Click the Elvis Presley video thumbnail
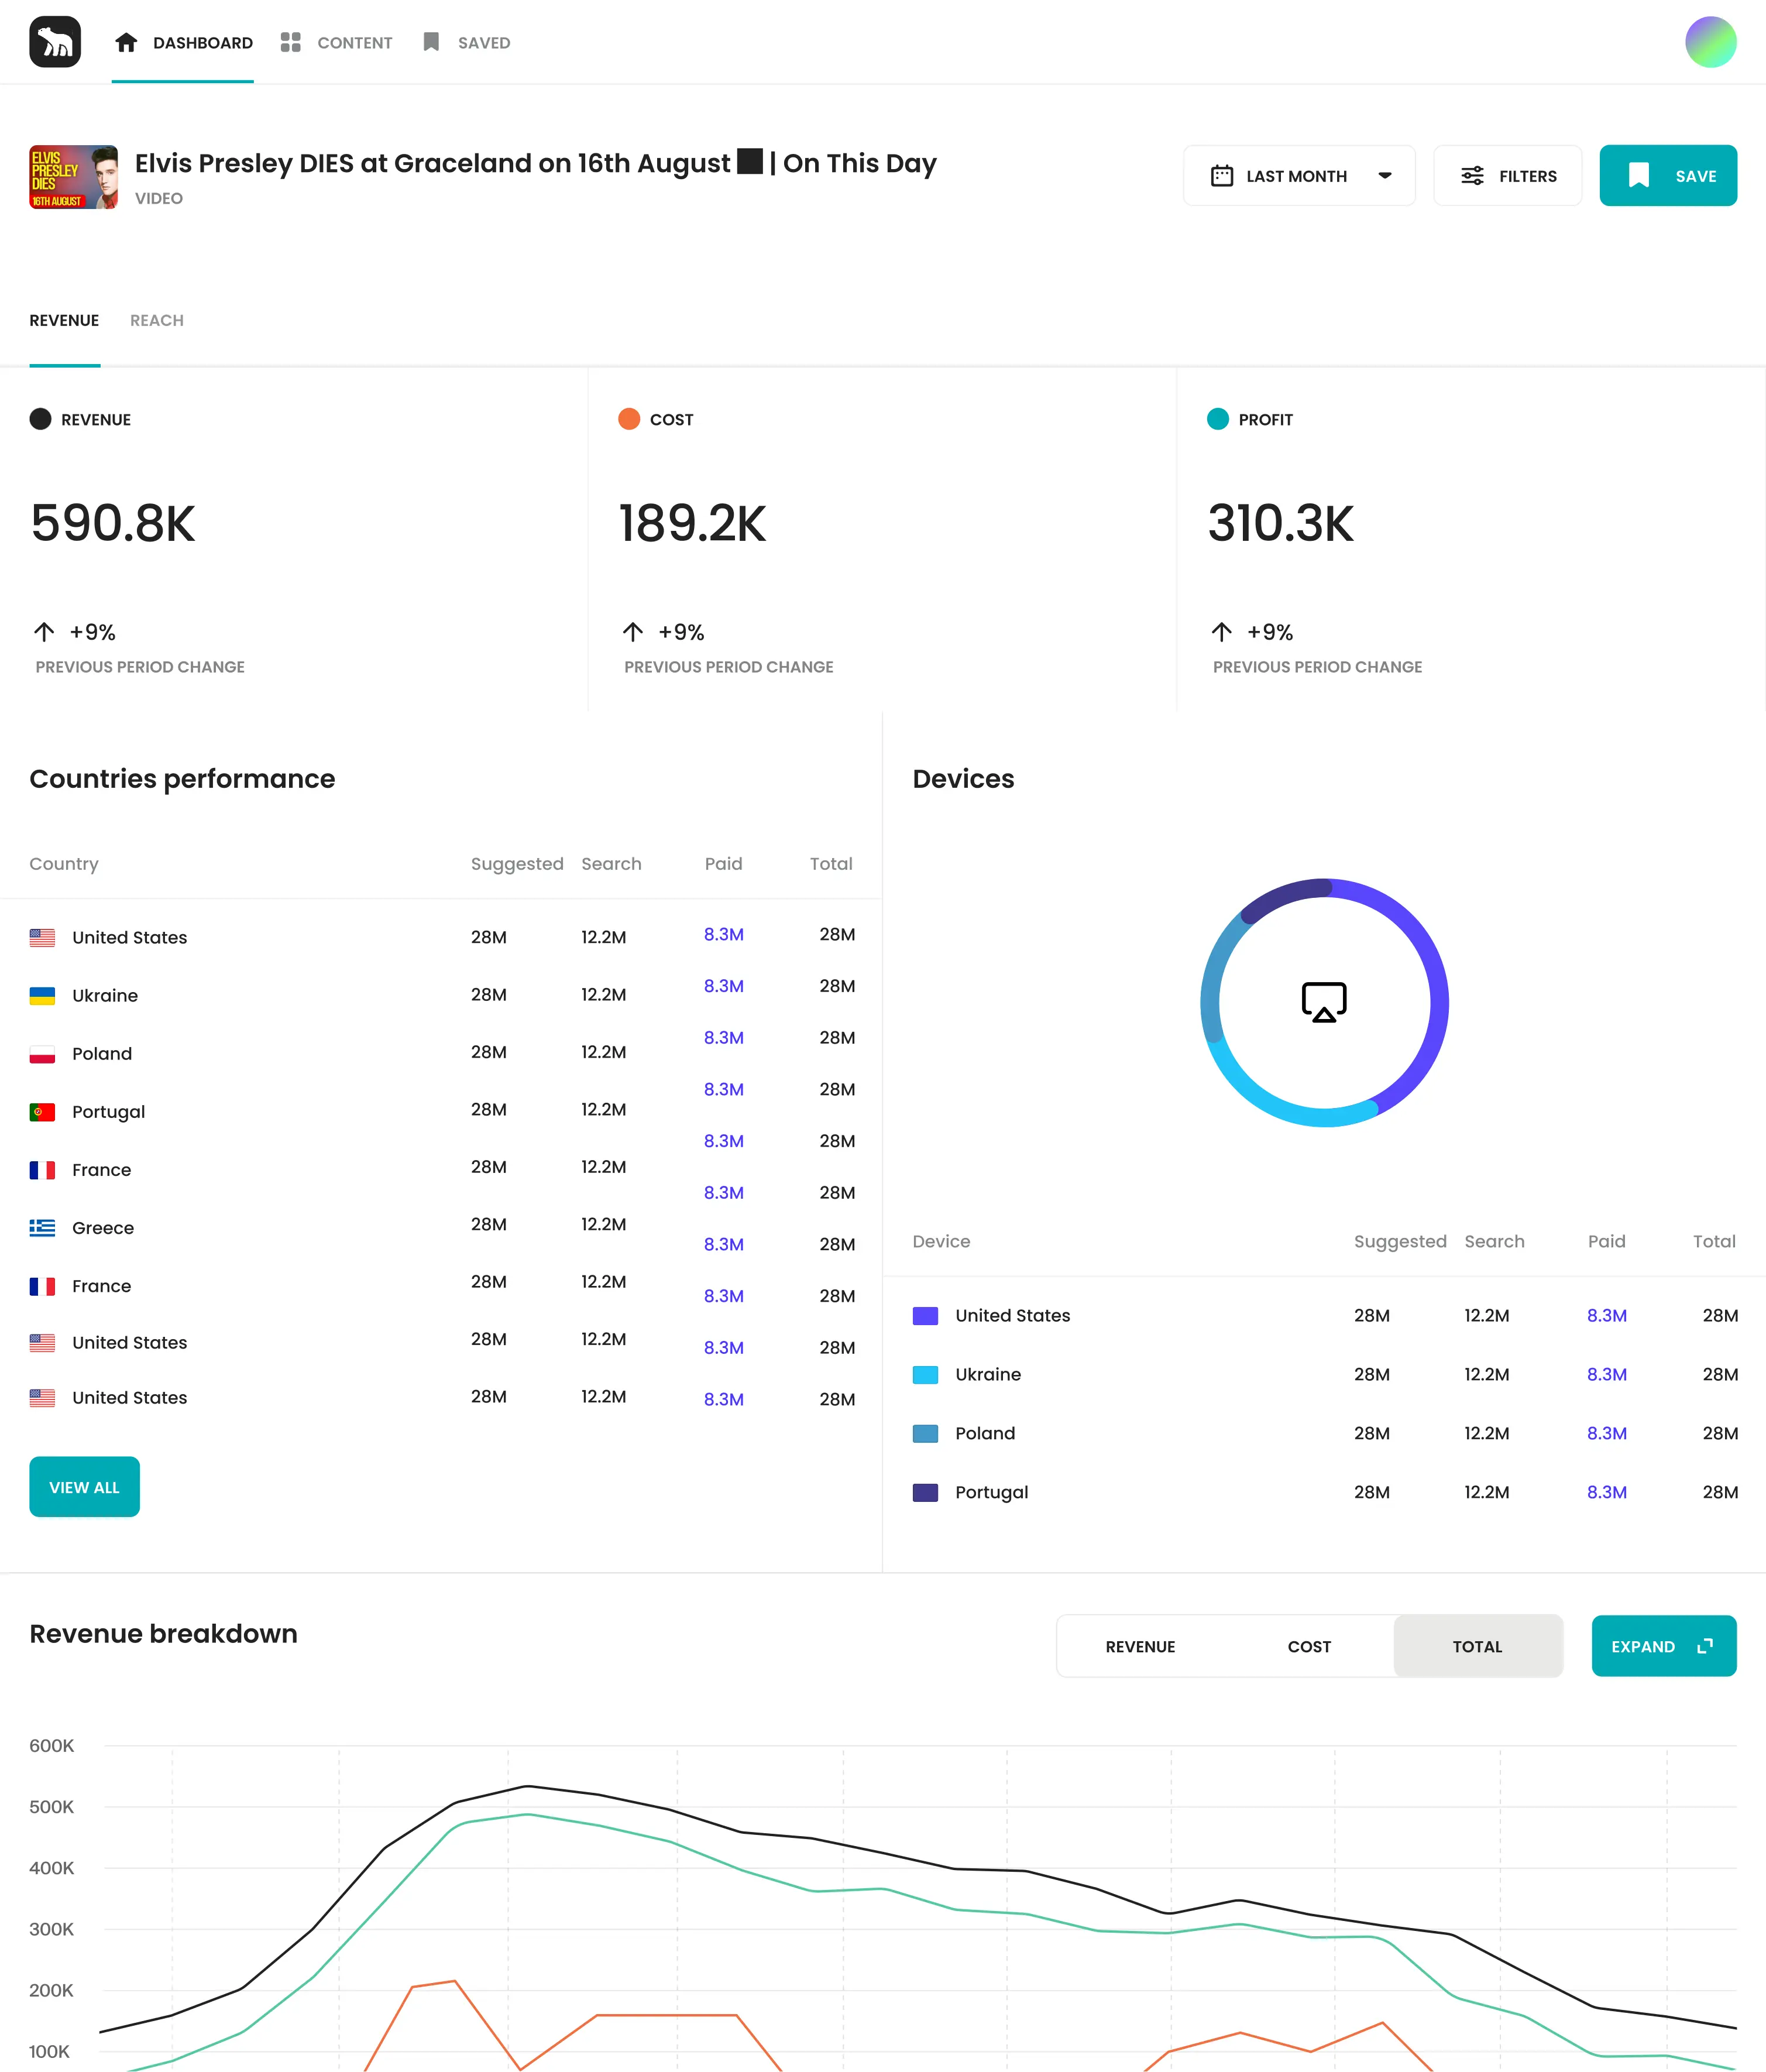 tap(73, 177)
